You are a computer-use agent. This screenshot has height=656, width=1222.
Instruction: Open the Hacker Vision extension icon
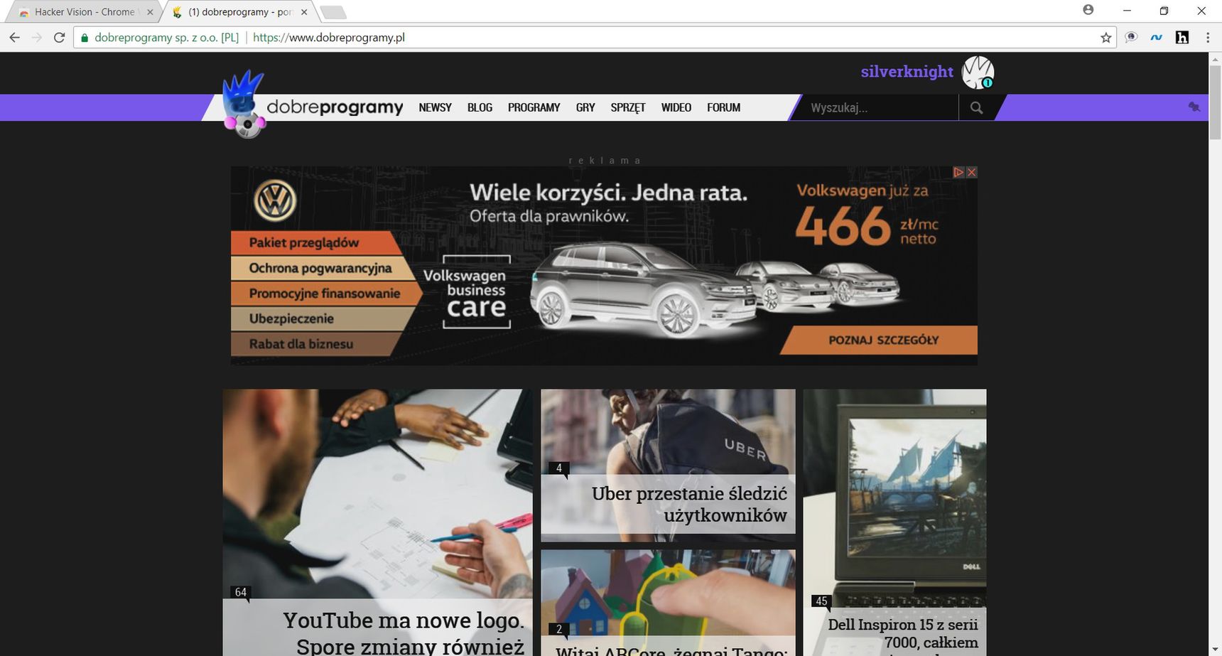pyautogui.click(x=1131, y=38)
